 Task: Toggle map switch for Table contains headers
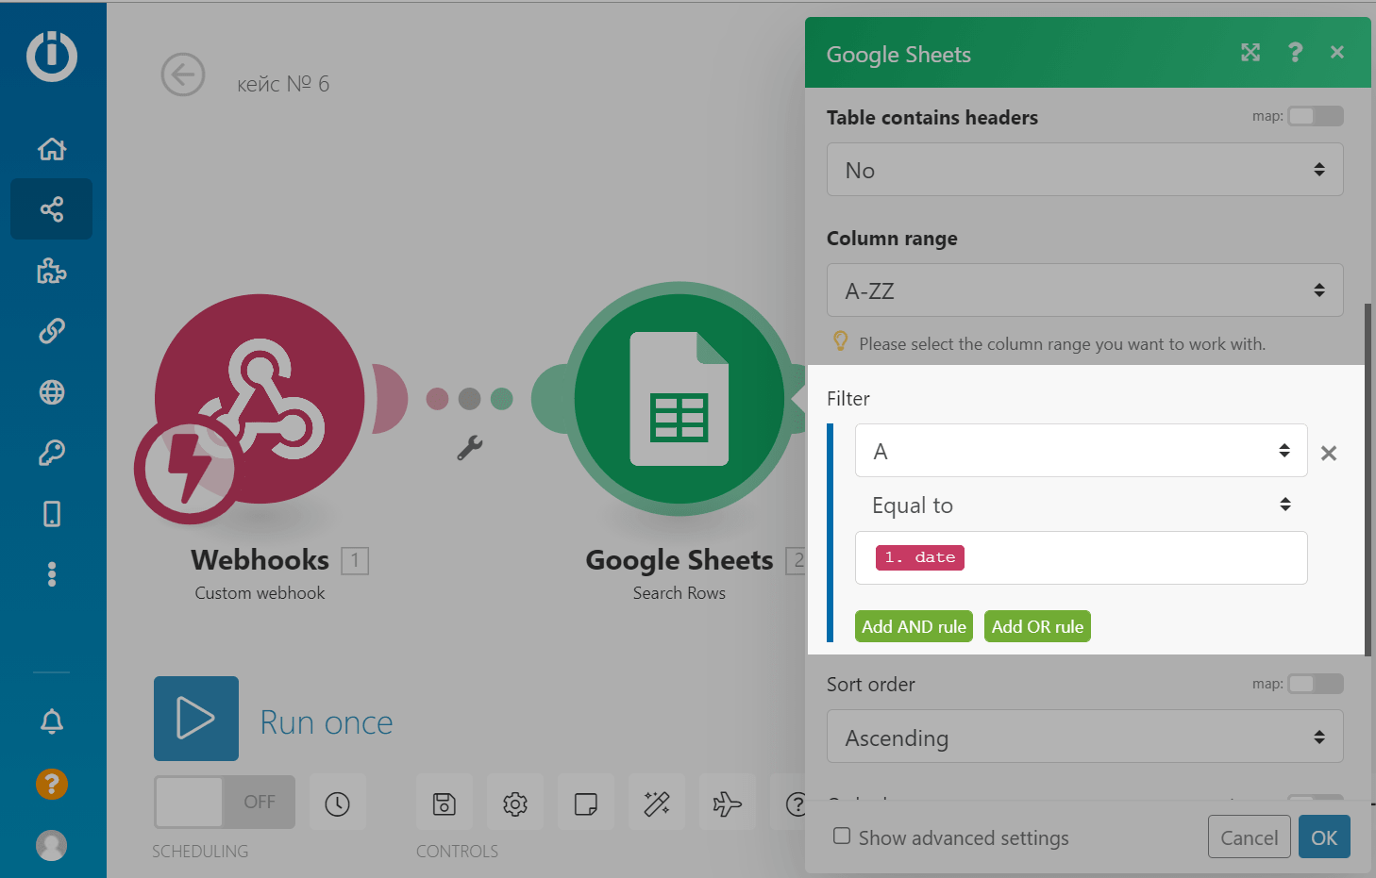pyautogui.click(x=1315, y=116)
